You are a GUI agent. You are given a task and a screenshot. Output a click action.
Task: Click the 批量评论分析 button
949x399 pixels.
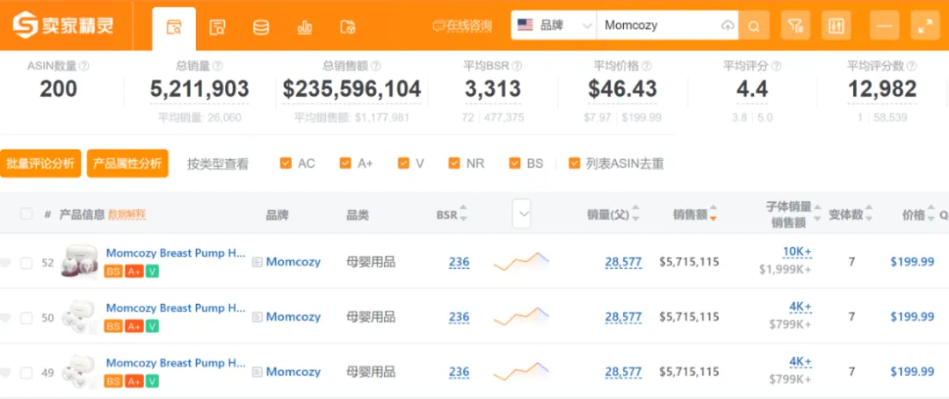pyautogui.click(x=40, y=163)
